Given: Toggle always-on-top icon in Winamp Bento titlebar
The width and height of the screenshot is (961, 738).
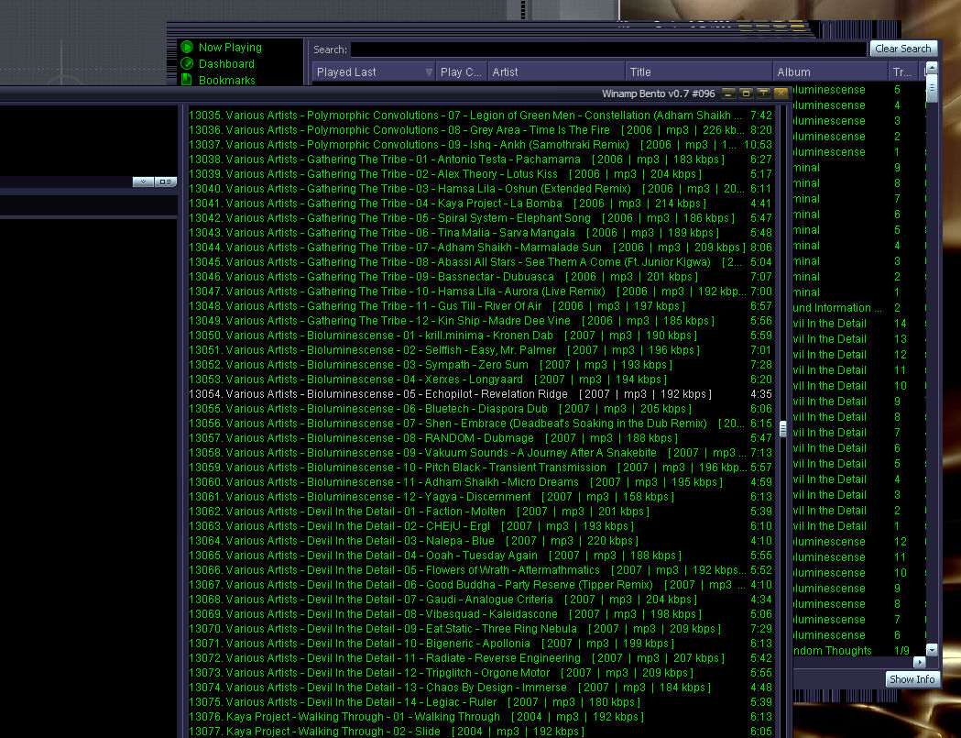Looking at the screenshot, I should (x=763, y=94).
